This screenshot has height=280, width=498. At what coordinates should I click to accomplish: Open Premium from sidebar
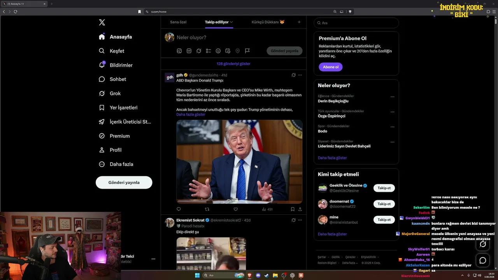(114, 136)
